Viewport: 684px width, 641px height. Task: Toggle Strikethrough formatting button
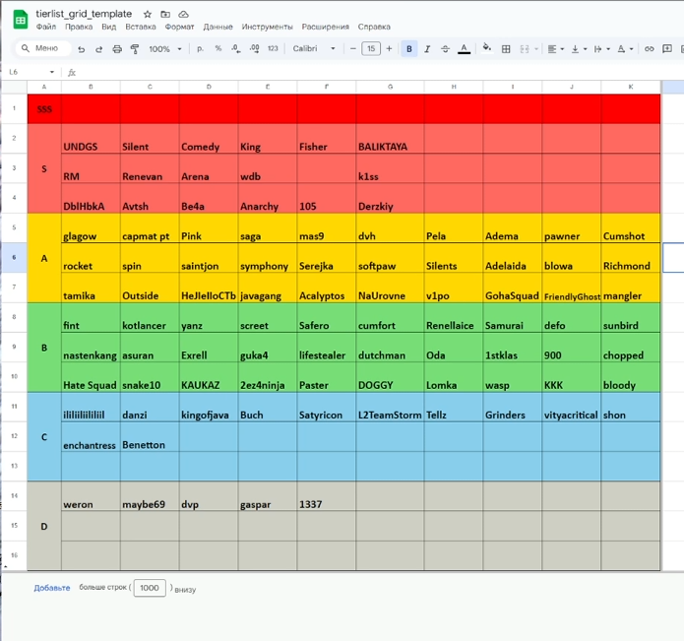445,48
